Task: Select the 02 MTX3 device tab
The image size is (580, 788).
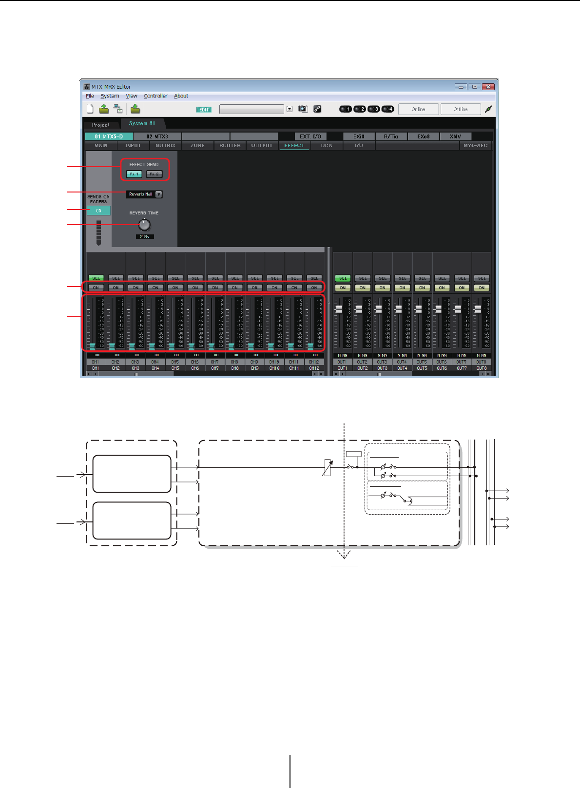Action: pyautogui.click(x=157, y=136)
